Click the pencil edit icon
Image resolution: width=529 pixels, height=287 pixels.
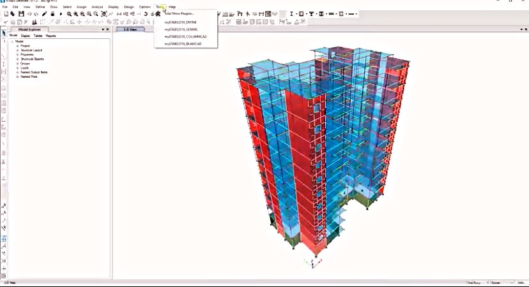click(x=45, y=13)
